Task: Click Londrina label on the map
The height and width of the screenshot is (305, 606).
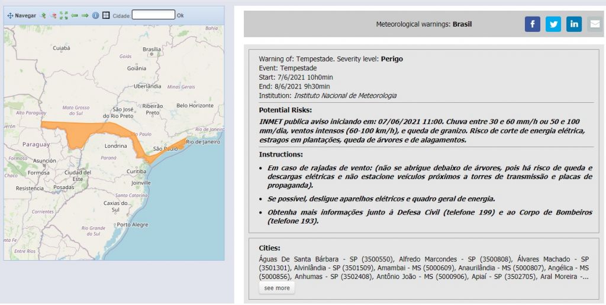Action: pos(115,146)
